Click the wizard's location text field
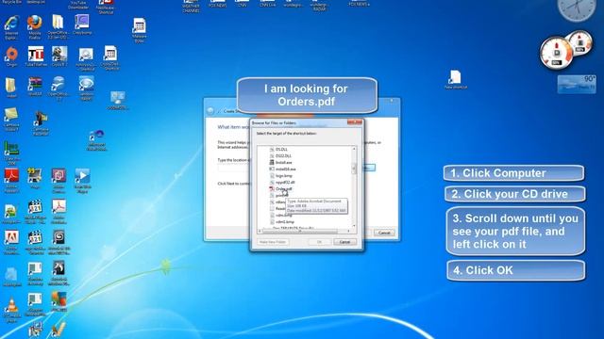Viewport: 604px width, 339px height. point(234,168)
